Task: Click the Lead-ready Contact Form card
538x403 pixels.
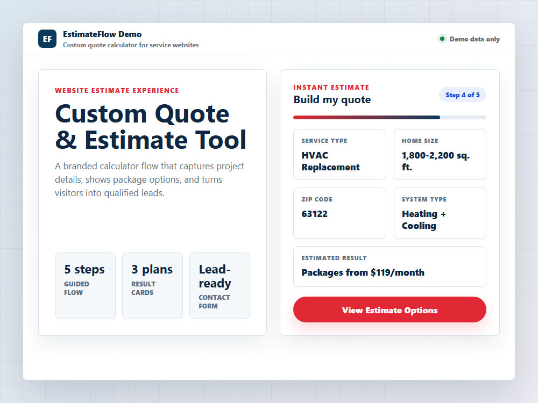Action: coord(220,286)
